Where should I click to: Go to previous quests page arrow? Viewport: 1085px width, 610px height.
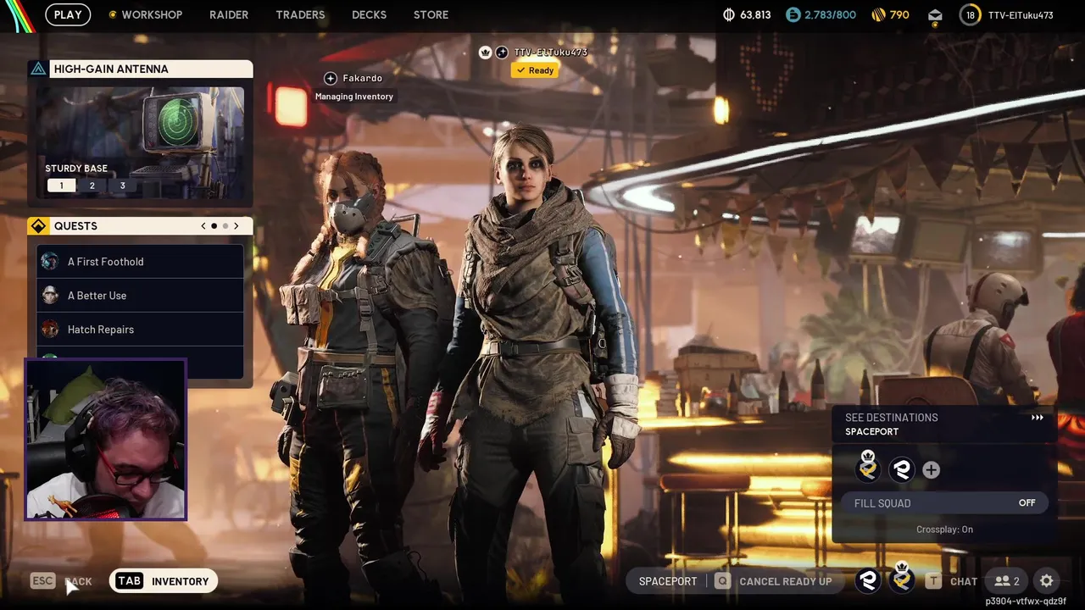click(x=203, y=226)
